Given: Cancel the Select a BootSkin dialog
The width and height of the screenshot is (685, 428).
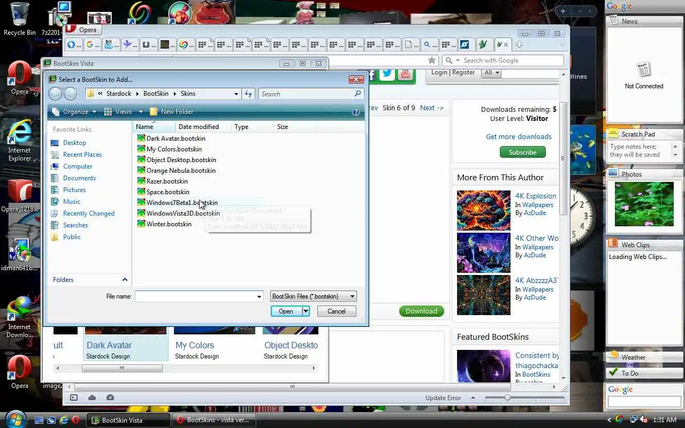Looking at the screenshot, I should pos(336,311).
